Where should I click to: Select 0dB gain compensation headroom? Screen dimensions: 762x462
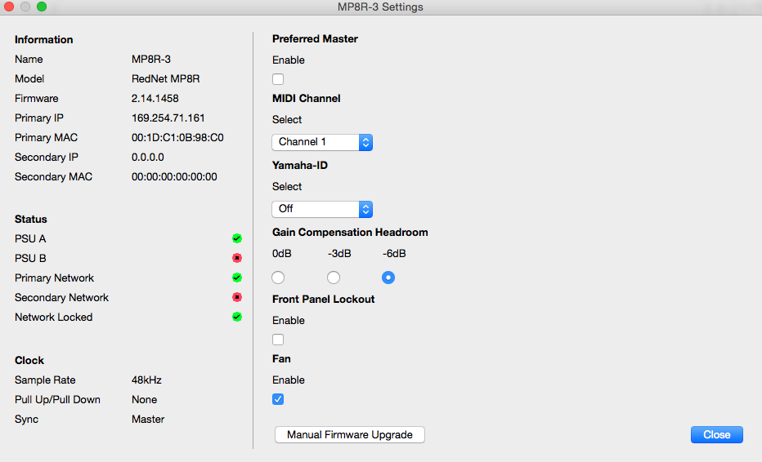tap(278, 278)
